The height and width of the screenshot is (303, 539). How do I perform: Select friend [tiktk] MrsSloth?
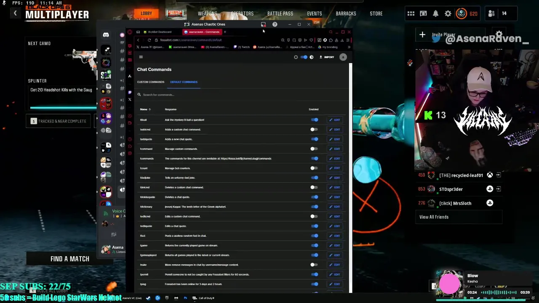click(459, 203)
